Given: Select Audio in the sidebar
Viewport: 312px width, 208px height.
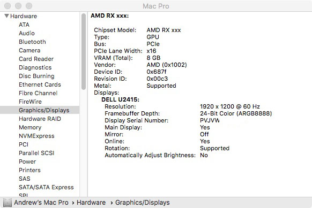Looking at the screenshot, I should 27,33.
